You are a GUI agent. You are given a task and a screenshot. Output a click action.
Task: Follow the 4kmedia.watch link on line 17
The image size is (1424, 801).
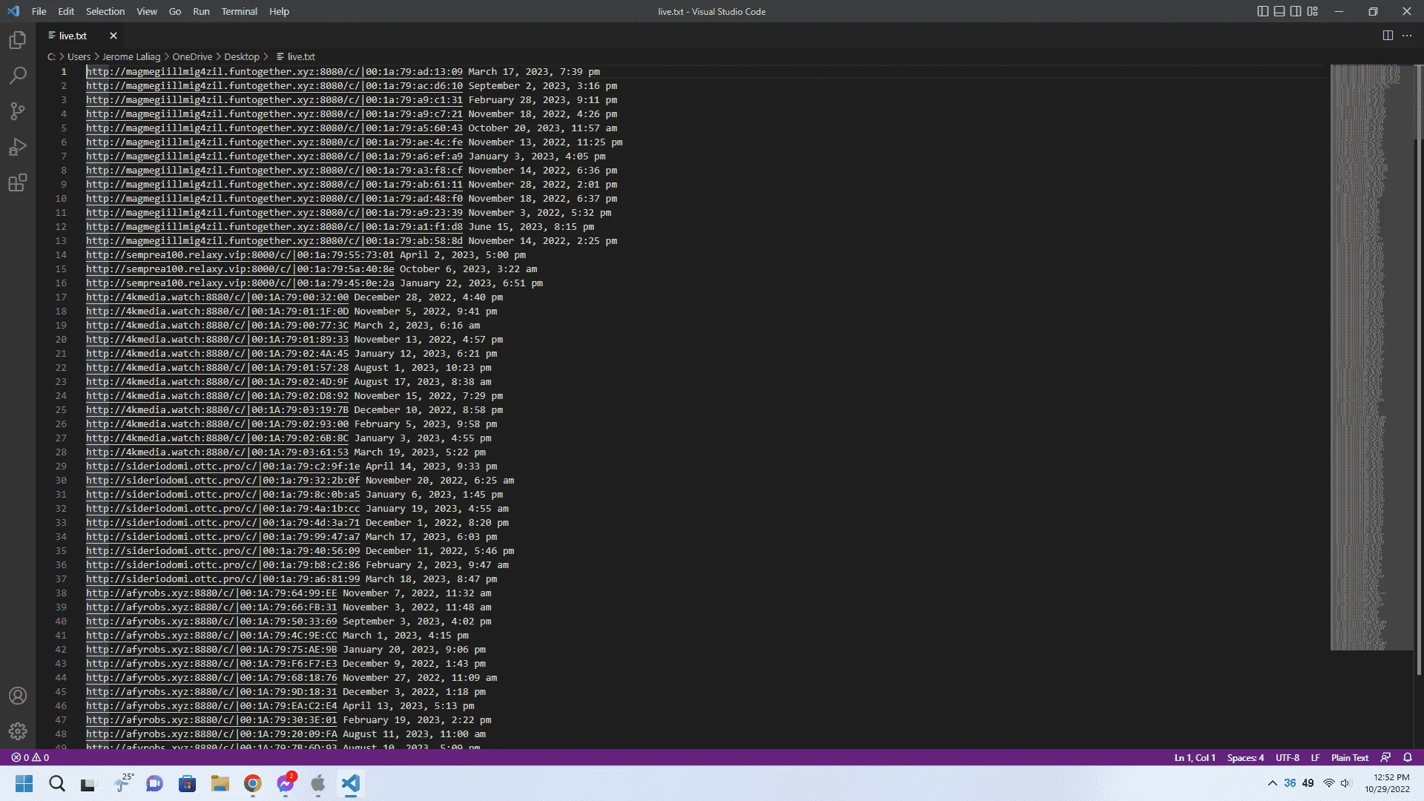(x=217, y=297)
